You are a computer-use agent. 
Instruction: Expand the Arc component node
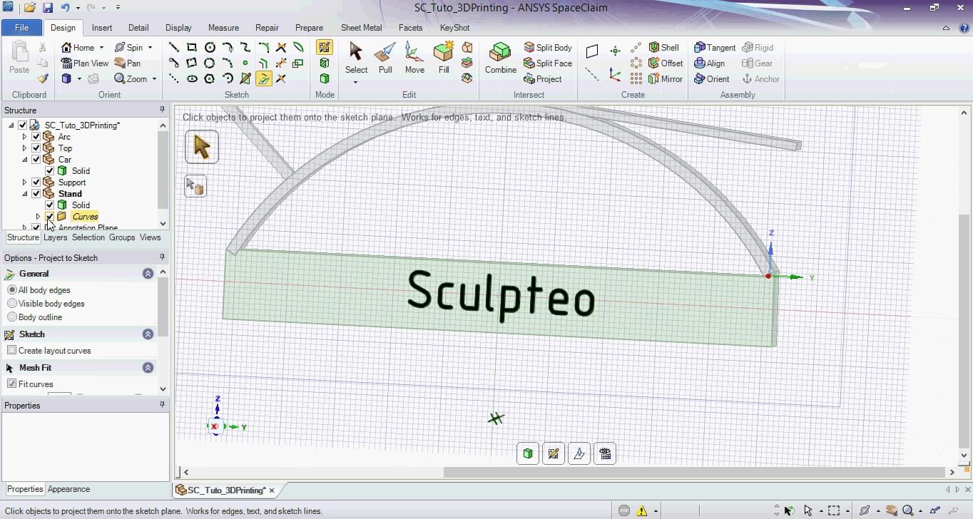[24, 137]
